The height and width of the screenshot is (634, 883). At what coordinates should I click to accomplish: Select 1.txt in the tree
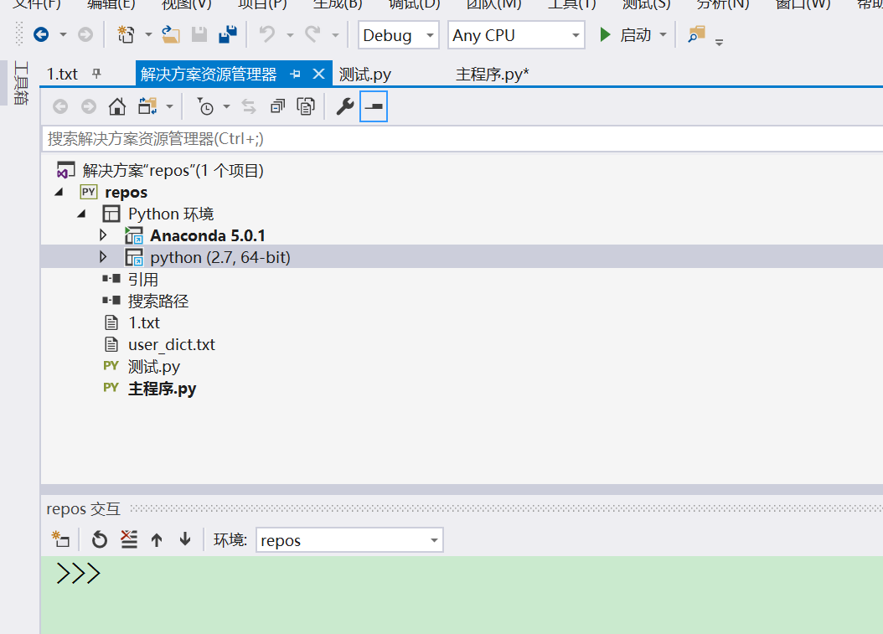coord(144,322)
